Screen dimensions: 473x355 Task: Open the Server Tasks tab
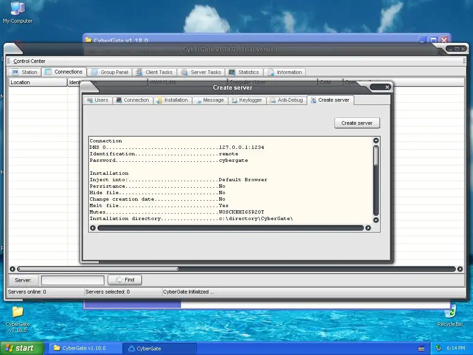200,72
